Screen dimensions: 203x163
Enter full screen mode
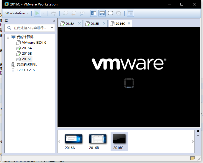click(110, 13)
